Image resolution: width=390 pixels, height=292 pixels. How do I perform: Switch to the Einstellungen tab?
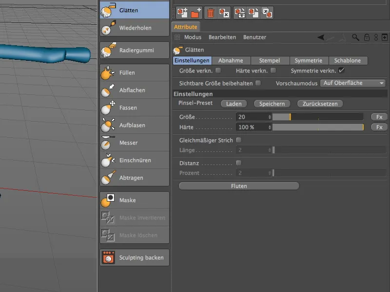coord(192,60)
